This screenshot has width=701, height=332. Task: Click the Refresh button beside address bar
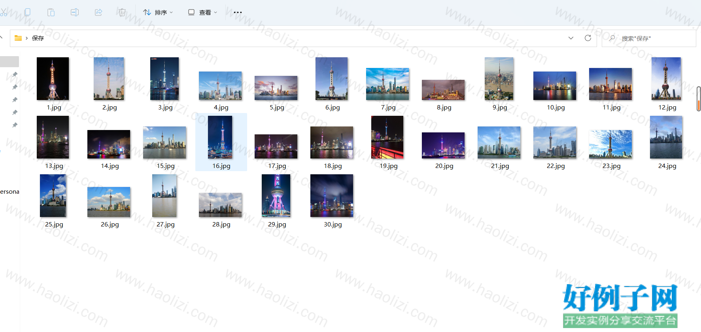click(588, 38)
